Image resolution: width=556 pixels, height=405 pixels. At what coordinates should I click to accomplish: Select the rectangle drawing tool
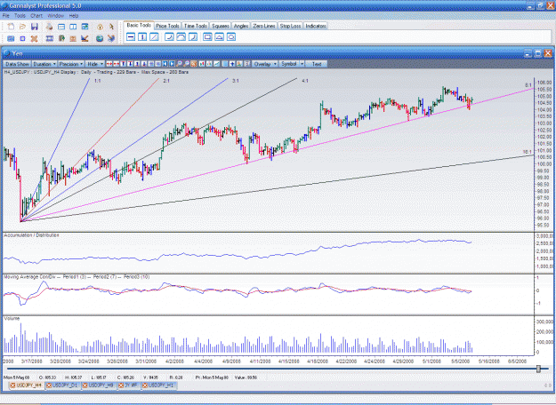coord(208,36)
